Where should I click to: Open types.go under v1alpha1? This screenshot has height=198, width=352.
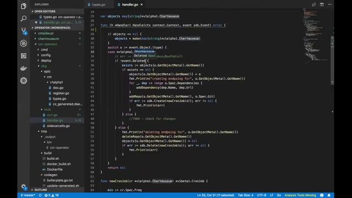(x=59, y=98)
